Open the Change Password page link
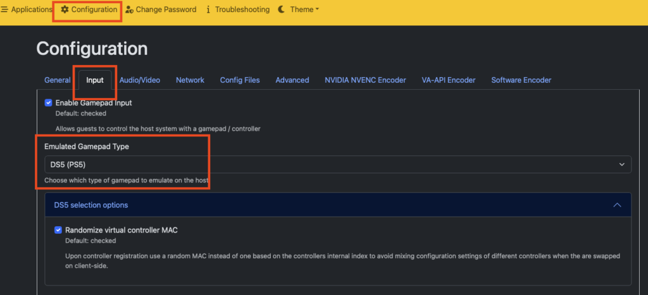 (x=166, y=9)
